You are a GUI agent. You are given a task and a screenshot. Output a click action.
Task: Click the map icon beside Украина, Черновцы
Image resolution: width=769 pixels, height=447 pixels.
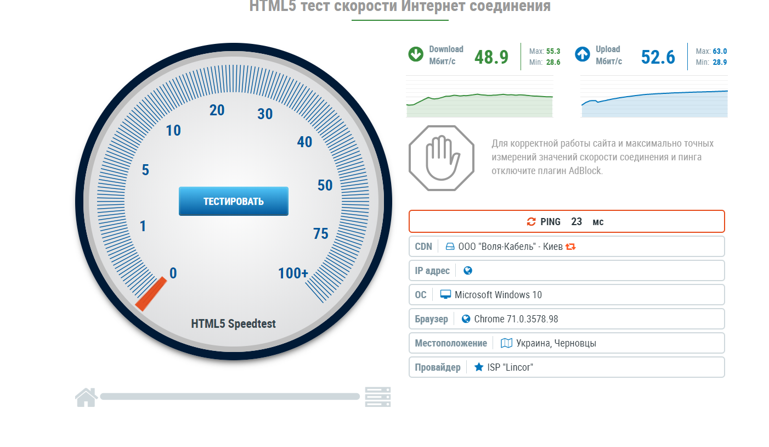pos(506,343)
